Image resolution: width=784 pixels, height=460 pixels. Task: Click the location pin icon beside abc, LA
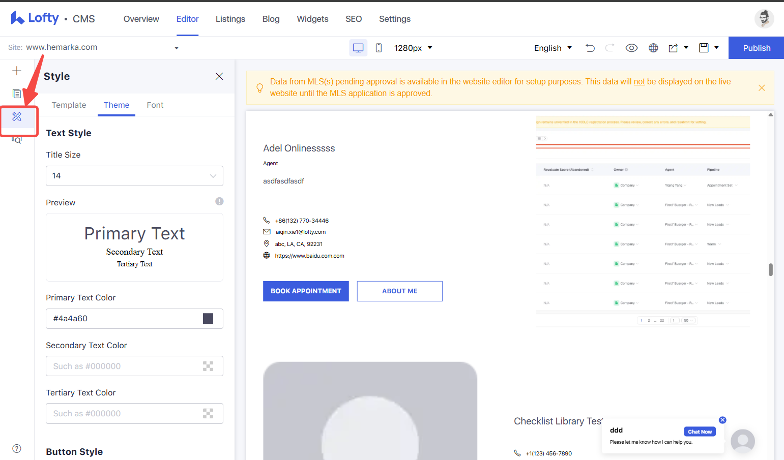tap(267, 243)
